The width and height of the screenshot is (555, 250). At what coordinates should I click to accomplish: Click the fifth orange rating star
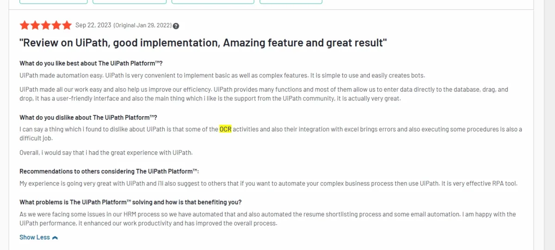pos(67,25)
